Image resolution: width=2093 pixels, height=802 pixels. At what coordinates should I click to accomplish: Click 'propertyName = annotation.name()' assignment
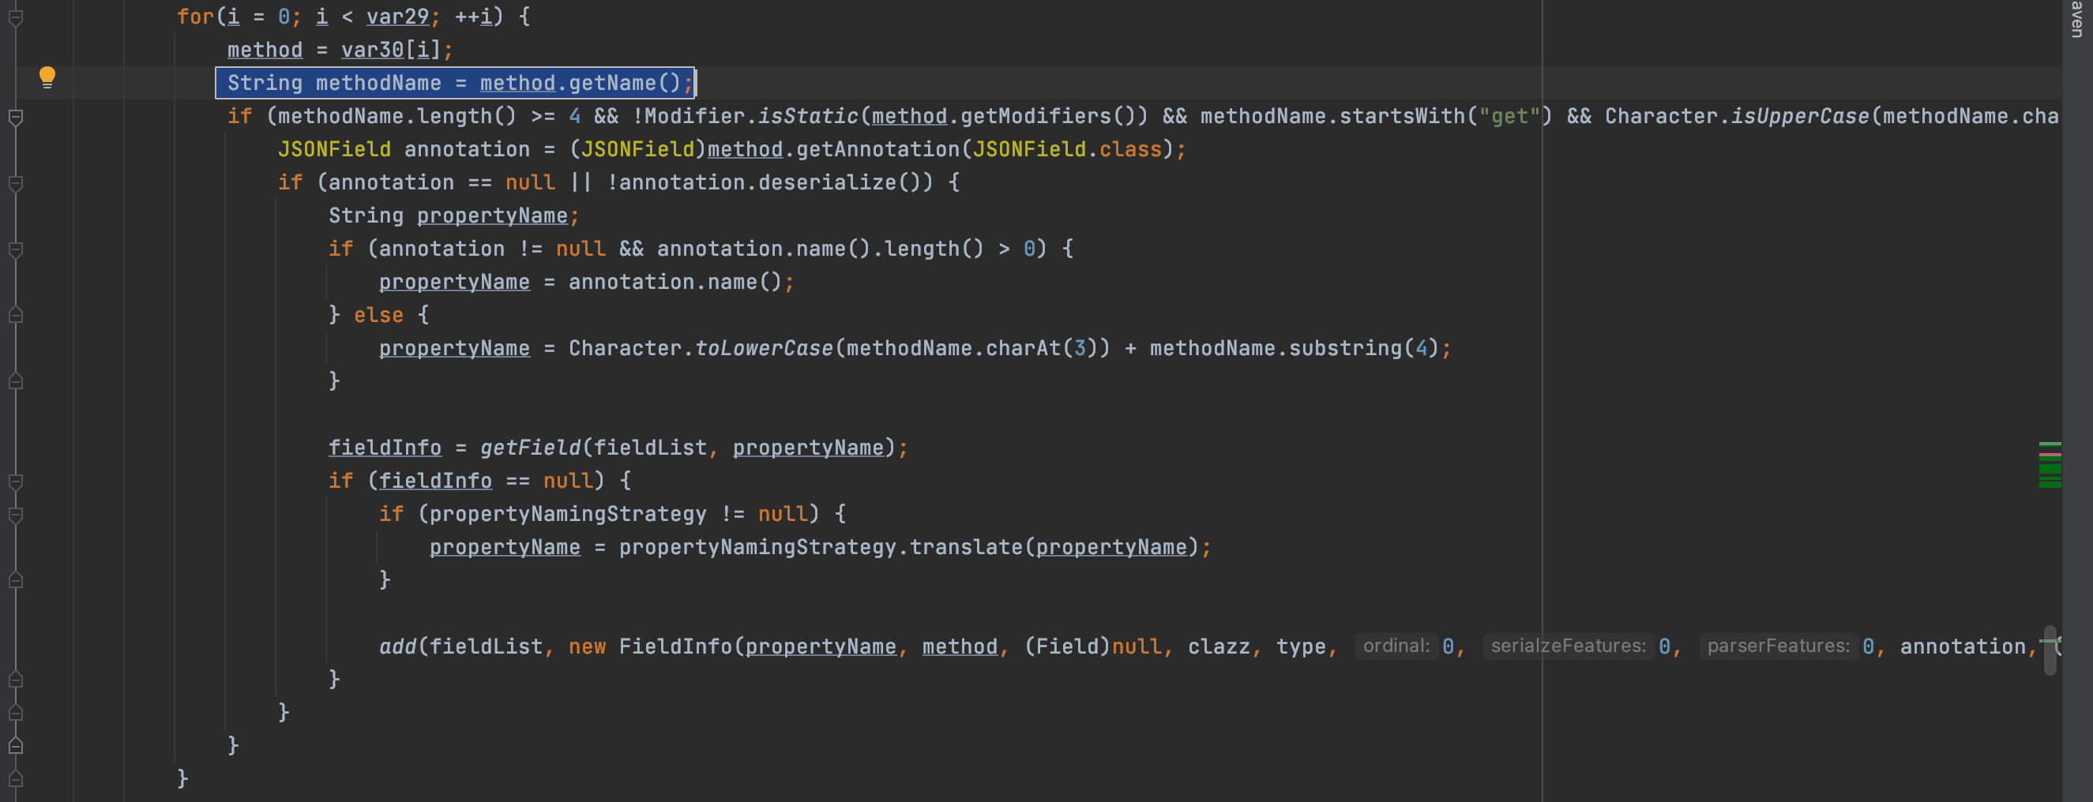(581, 282)
